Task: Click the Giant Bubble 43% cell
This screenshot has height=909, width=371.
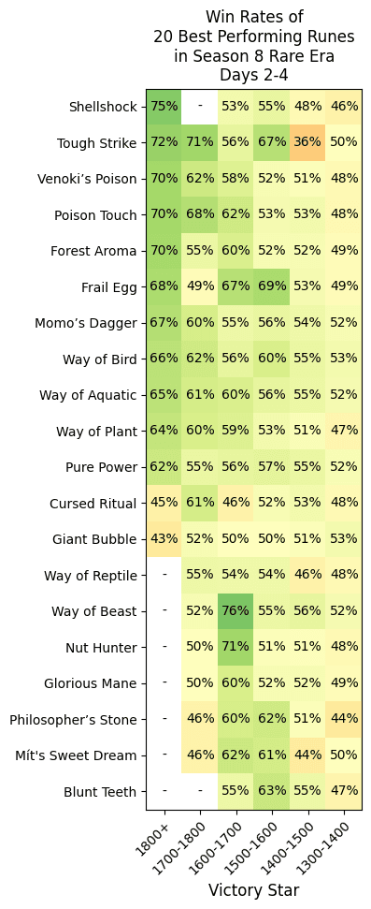Action: tap(164, 540)
